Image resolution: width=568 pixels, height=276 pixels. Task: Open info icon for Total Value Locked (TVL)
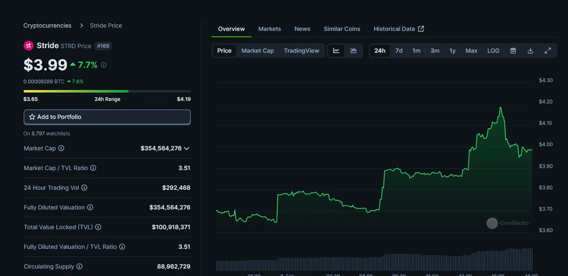98,227
